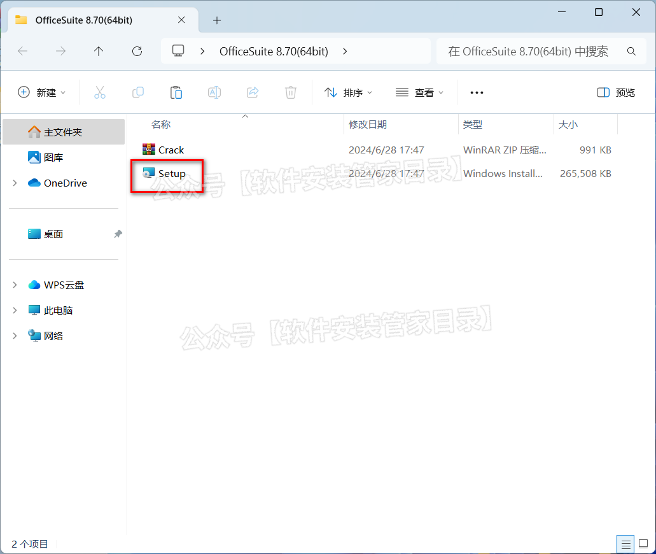656x554 pixels.
Task: Click the pin icon next to 桌面
Action: 118,234
